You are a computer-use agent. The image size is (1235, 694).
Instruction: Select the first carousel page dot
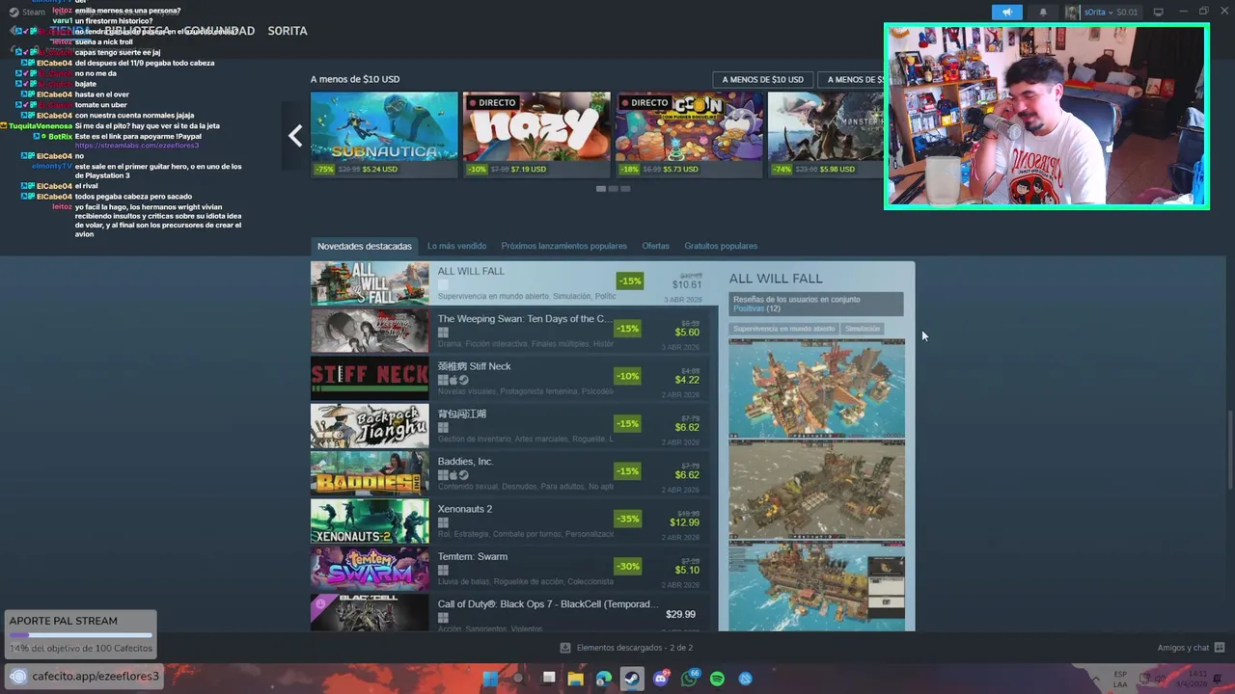600,189
